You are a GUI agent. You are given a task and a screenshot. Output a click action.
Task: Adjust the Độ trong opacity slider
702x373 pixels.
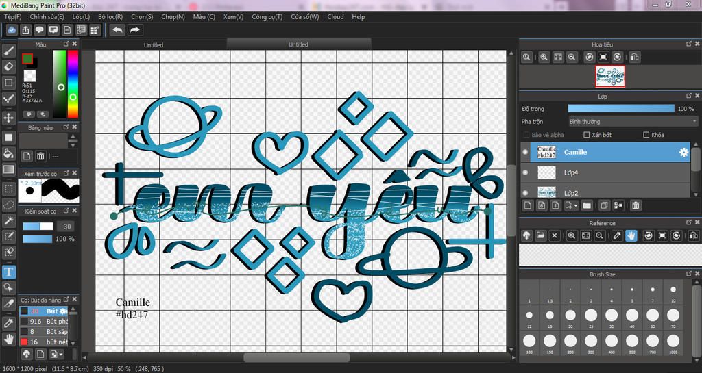pos(621,109)
